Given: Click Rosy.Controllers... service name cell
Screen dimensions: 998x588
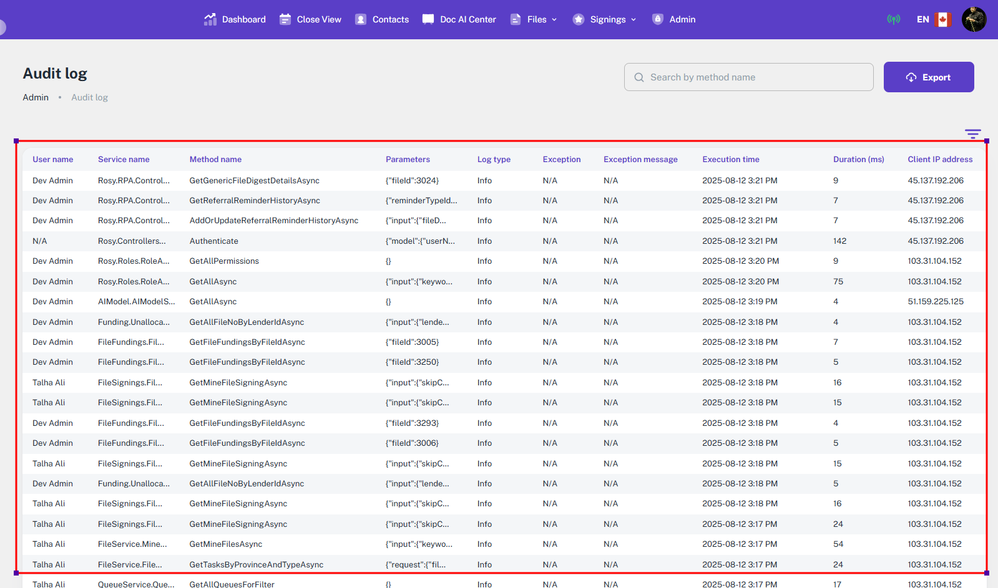Looking at the screenshot, I should [x=132, y=241].
